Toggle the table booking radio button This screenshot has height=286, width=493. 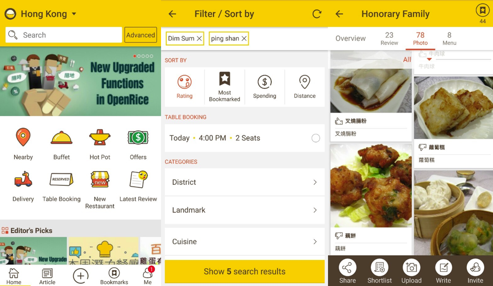click(x=316, y=138)
